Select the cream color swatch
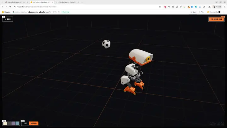This screenshot has width=227, height=128. 5,123
